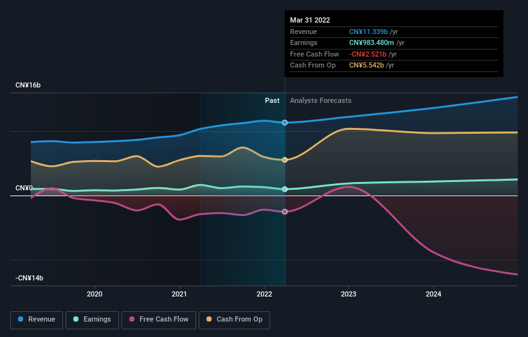Image resolution: width=528 pixels, height=337 pixels.
Task: Click the 2021 x-axis label
Action: [x=179, y=294]
